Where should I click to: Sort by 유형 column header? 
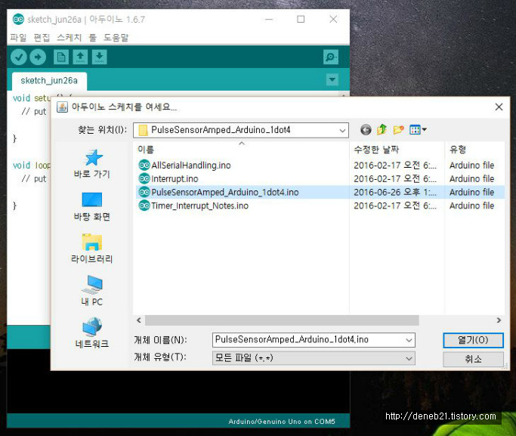pos(475,150)
